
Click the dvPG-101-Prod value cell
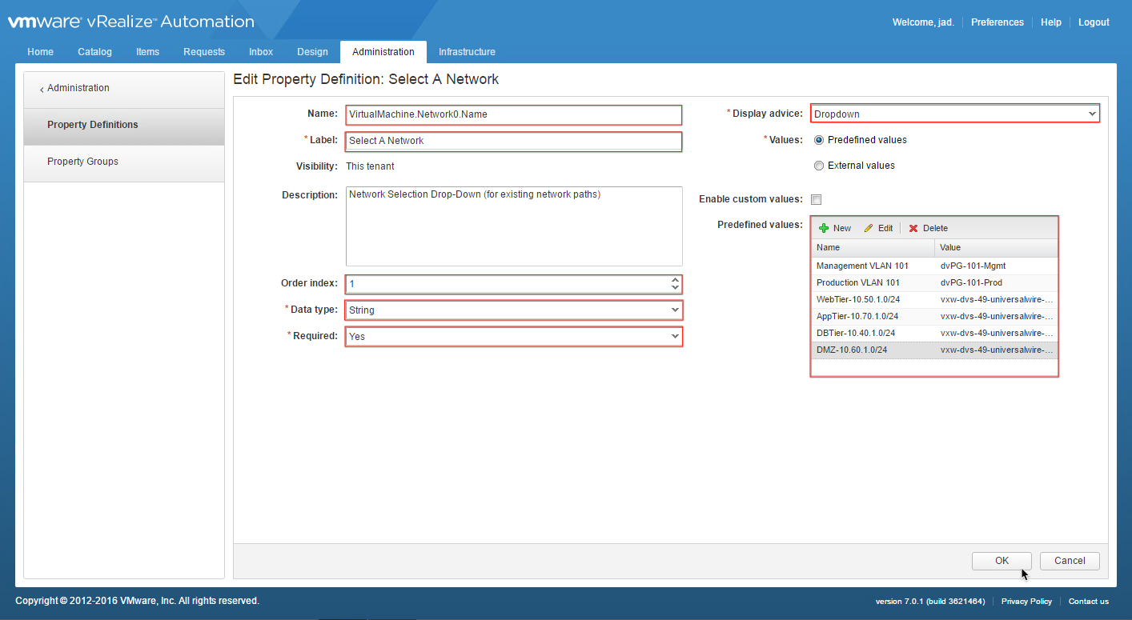(996, 282)
